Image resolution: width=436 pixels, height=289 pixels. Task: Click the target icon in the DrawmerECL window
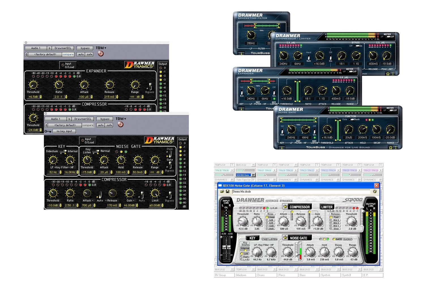click(x=101, y=54)
